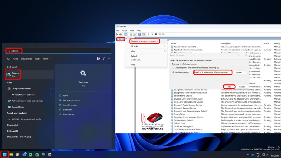Select the Another computer radio button
The height and width of the screenshot is (158, 281).
tap(173, 72)
